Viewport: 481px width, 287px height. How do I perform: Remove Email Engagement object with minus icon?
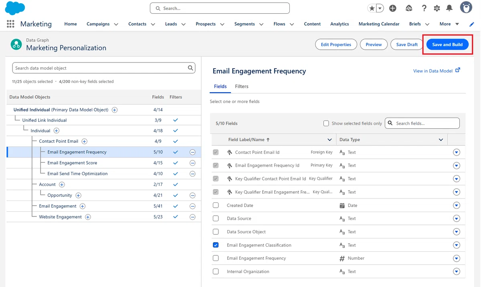pos(192,206)
